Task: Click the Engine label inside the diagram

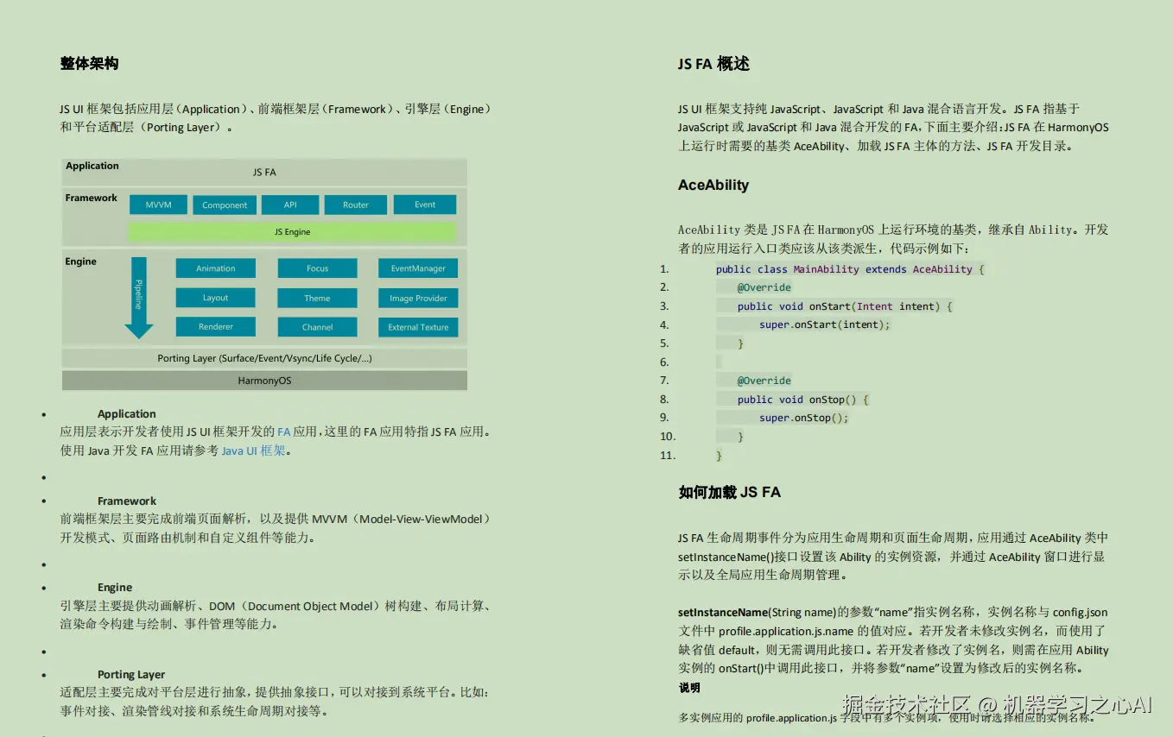Action: pos(81,261)
